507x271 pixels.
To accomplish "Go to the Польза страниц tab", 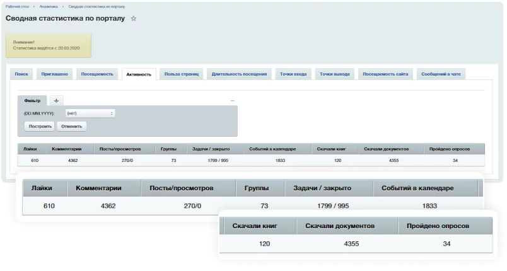I will click(182, 74).
